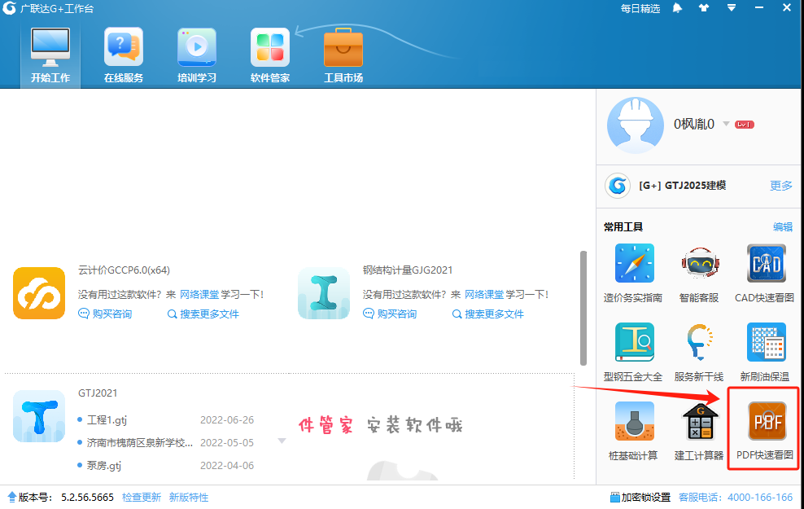Click 每日精选 in title bar
The height and width of the screenshot is (509, 804).
point(640,9)
